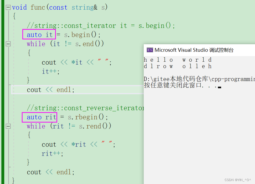Click the debug console window icon
Image resolution: width=255 pixels, height=184 pixels.
150,50
